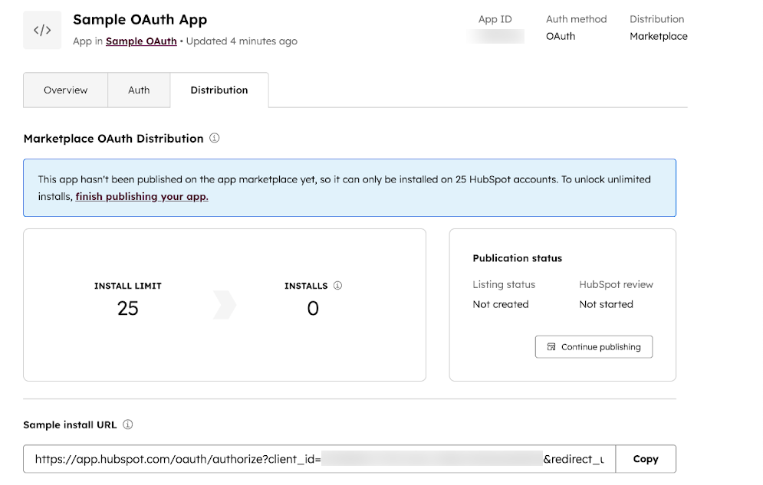Image resolution: width=763 pixels, height=485 pixels.
Task: Click the OAuth auth method value
Action: pyautogui.click(x=560, y=37)
